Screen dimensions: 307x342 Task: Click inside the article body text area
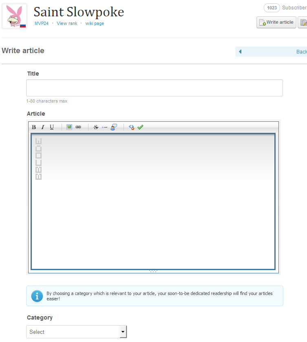pos(153,201)
